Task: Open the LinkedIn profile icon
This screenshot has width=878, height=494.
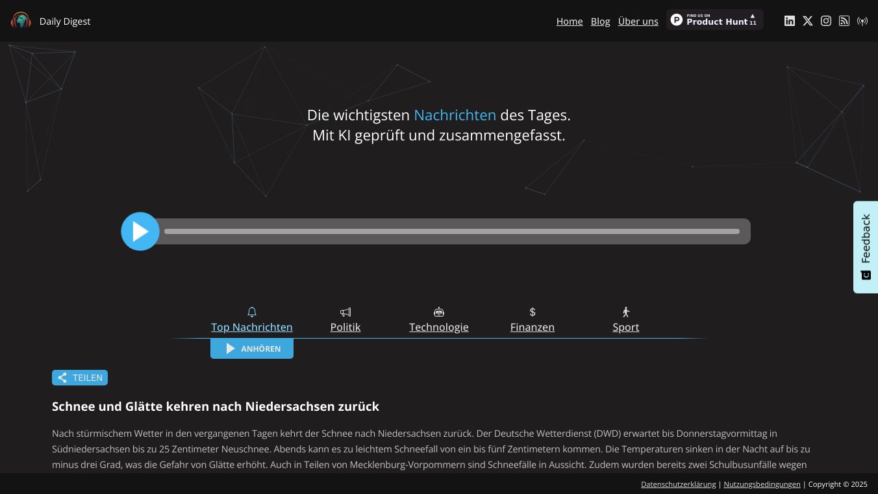Action: (x=790, y=21)
